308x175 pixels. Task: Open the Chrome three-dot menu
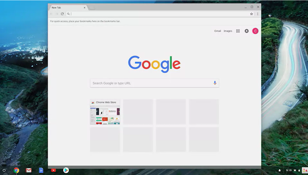coord(258,14)
